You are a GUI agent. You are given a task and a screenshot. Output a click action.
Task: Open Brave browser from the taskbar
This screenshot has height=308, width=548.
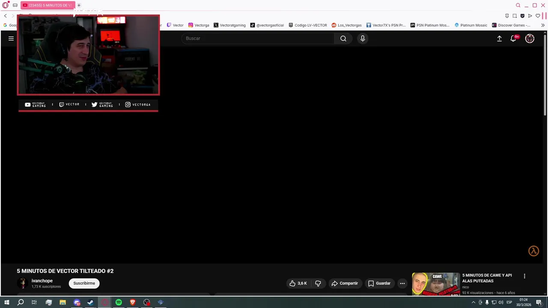133,302
